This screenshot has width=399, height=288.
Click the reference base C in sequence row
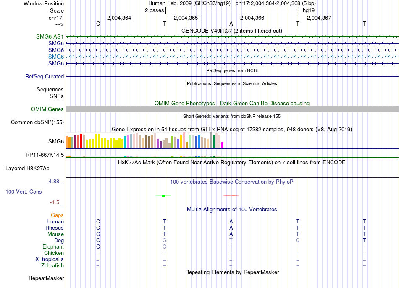click(98, 23)
